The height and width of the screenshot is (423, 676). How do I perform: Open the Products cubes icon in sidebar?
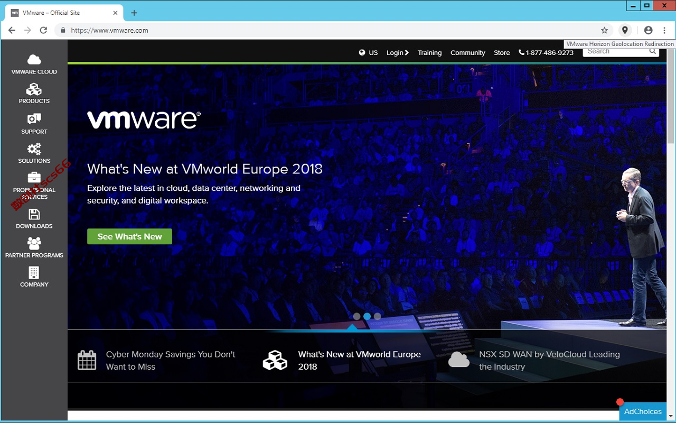click(34, 89)
